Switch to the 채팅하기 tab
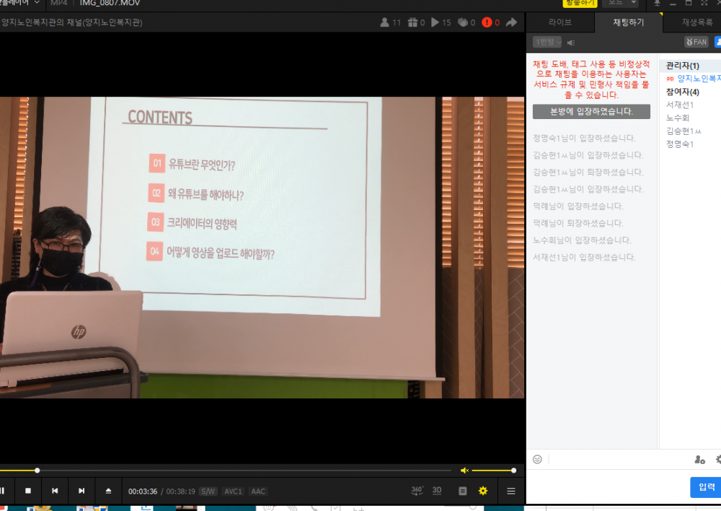This screenshot has width=721, height=511. tap(629, 22)
